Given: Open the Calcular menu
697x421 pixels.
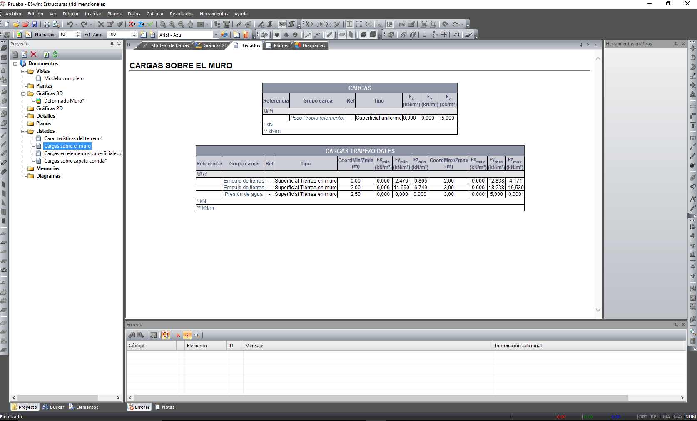Looking at the screenshot, I should click(155, 14).
